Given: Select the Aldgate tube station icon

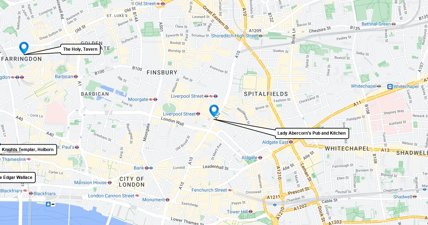Looking at the screenshot, I should pyautogui.click(x=260, y=157).
